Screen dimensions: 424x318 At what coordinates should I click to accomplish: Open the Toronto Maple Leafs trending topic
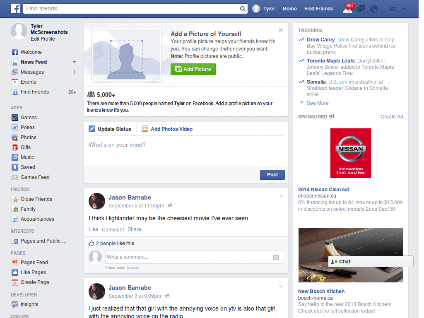point(330,61)
